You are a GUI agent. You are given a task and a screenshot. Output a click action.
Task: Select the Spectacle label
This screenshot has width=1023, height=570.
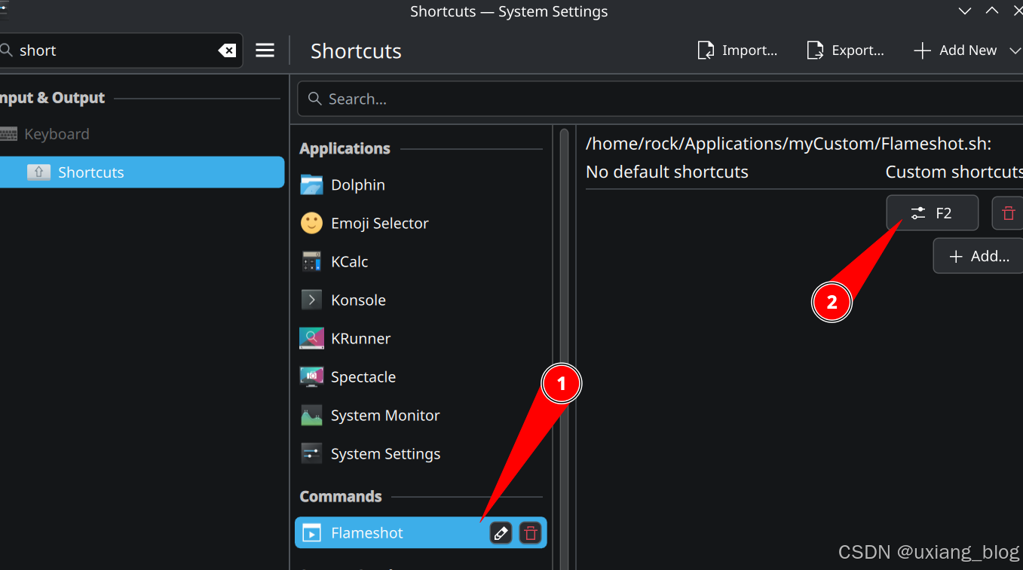(x=363, y=376)
